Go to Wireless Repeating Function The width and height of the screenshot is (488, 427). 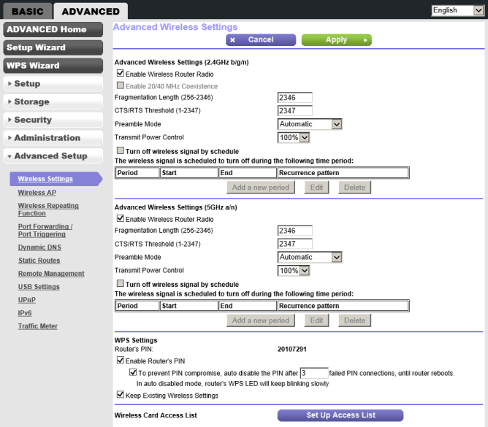[48, 209]
